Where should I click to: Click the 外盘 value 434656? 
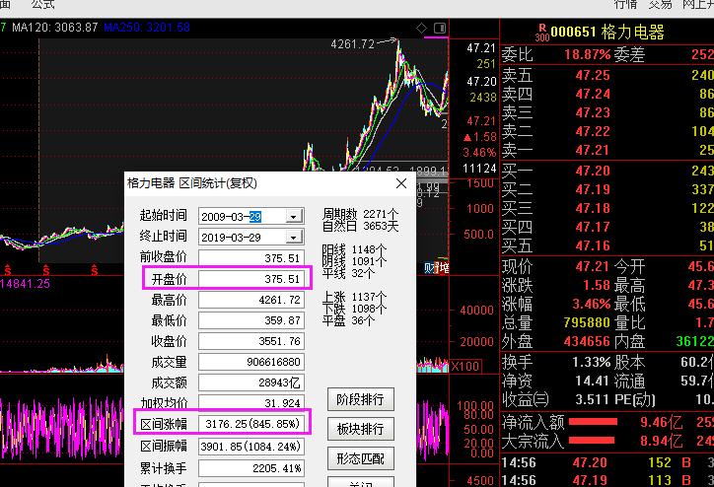tap(587, 341)
